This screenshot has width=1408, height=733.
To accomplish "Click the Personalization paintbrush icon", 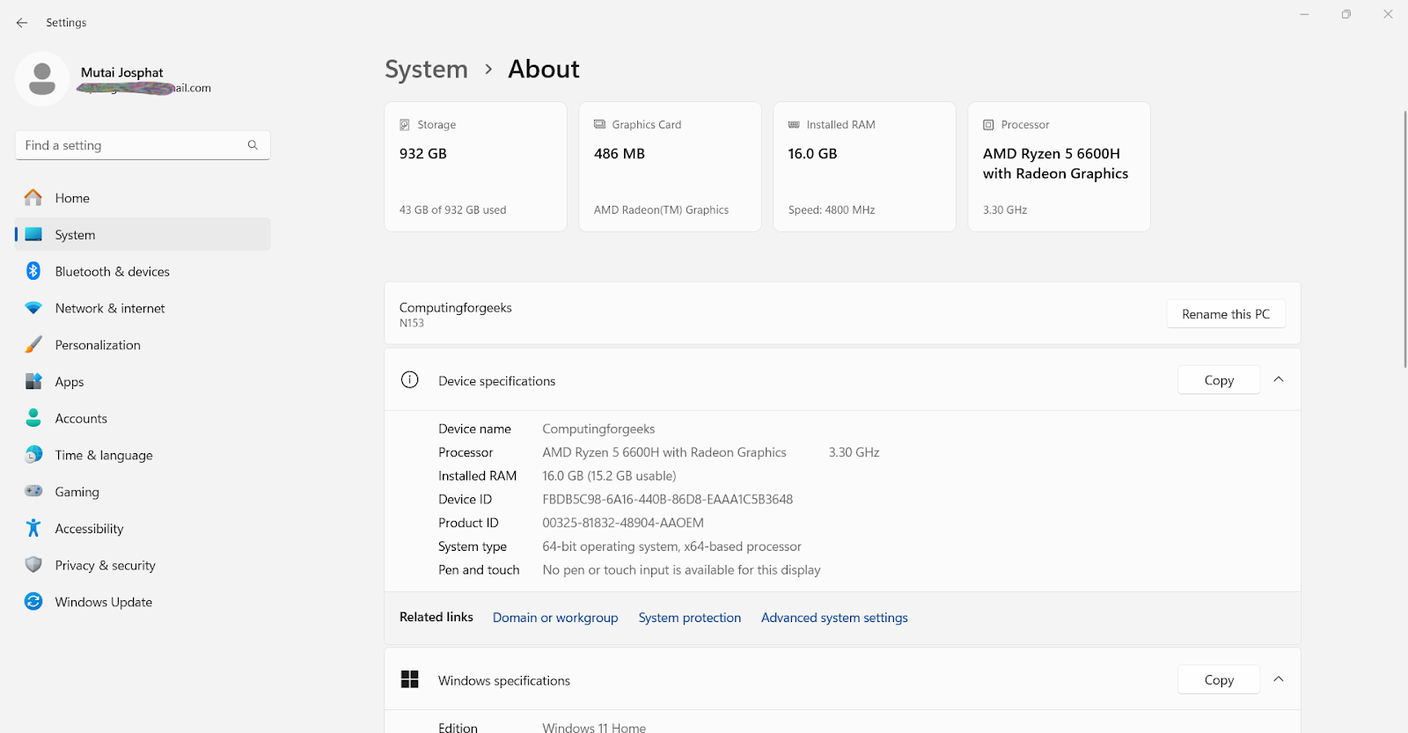I will pyautogui.click(x=33, y=345).
